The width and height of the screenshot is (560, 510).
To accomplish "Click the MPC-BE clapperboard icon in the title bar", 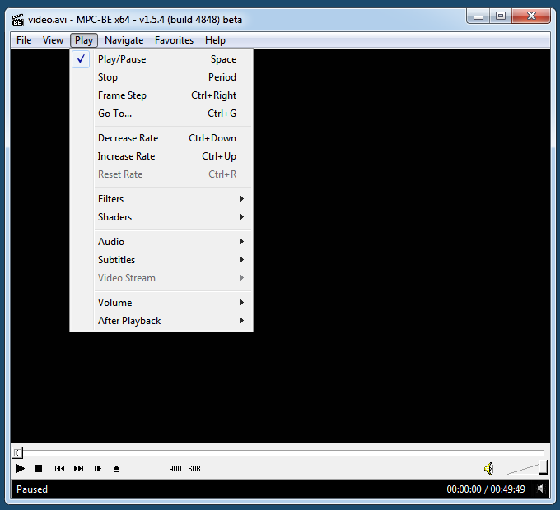I will point(17,20).
